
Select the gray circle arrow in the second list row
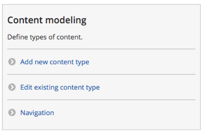(12, 87)
